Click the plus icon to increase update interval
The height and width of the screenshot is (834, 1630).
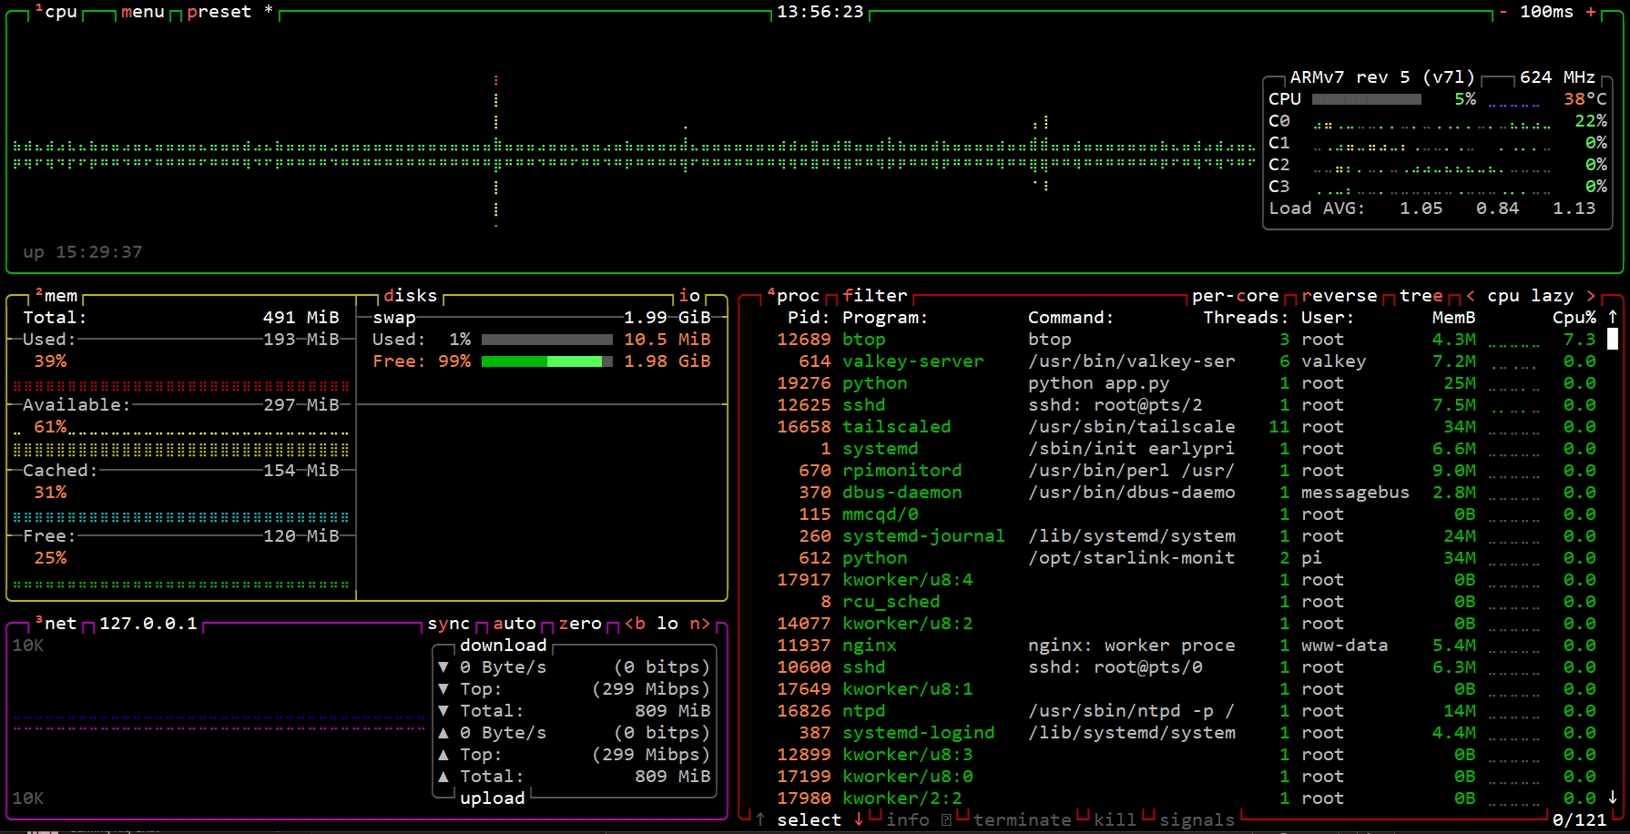coord(1591,12)
